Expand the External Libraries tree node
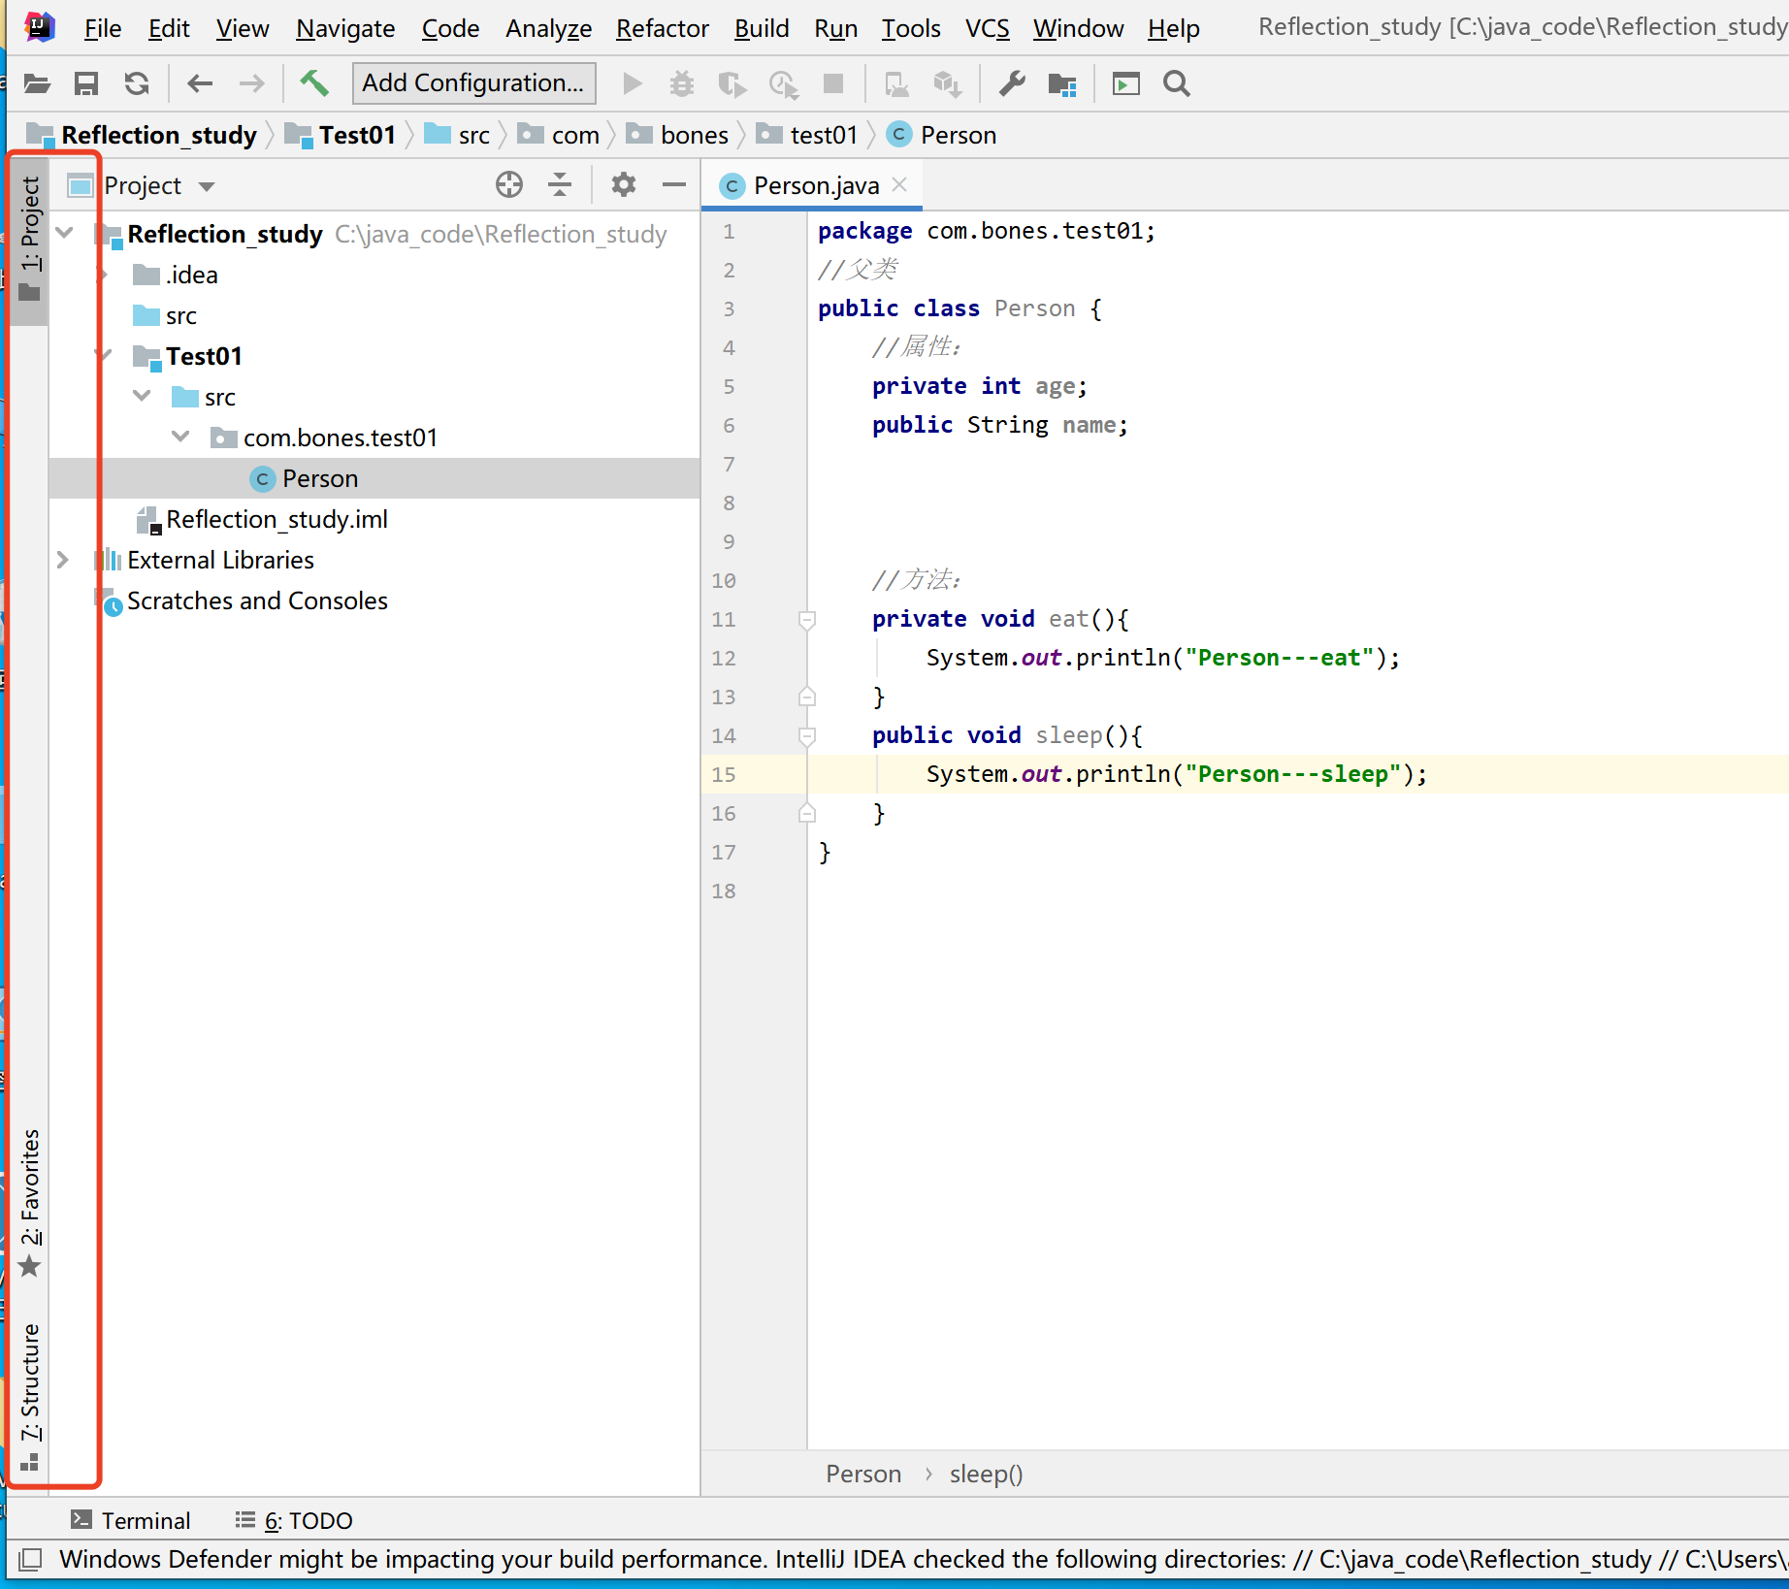1789x1589 pixels. [x=63, y=560]
